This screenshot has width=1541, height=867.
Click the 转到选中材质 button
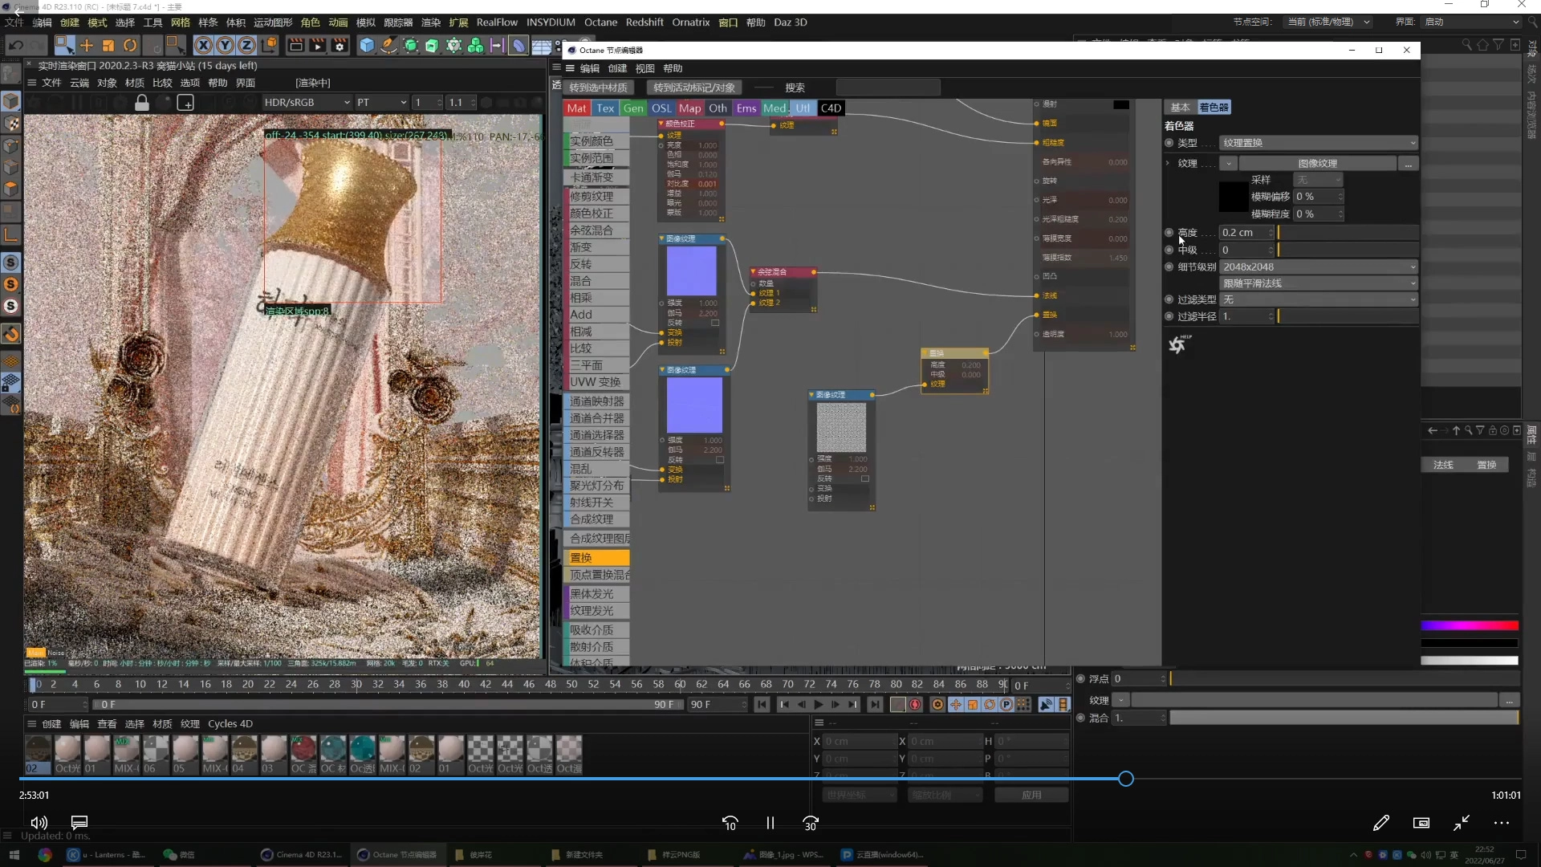tap(598, 88)
